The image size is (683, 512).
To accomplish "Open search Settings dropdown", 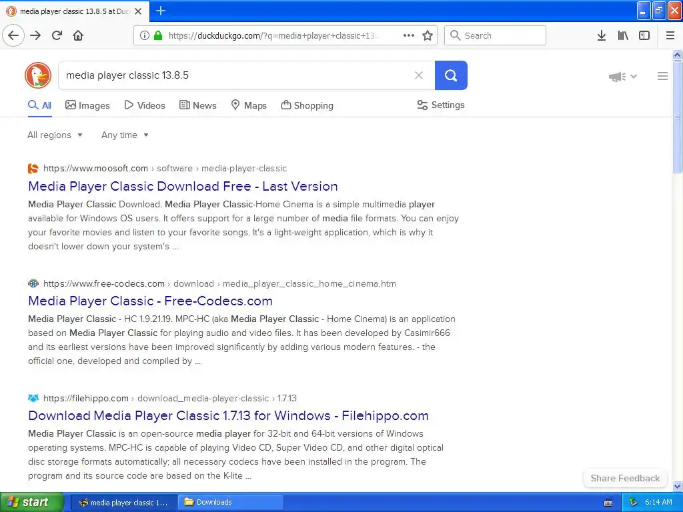I will point(441,105).
